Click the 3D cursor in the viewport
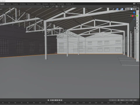The width and height of the screenshot is (140, 105). (56, 53)
